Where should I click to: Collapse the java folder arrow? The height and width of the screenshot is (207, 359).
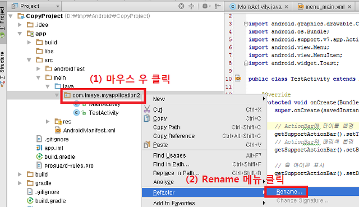(47, 86)
